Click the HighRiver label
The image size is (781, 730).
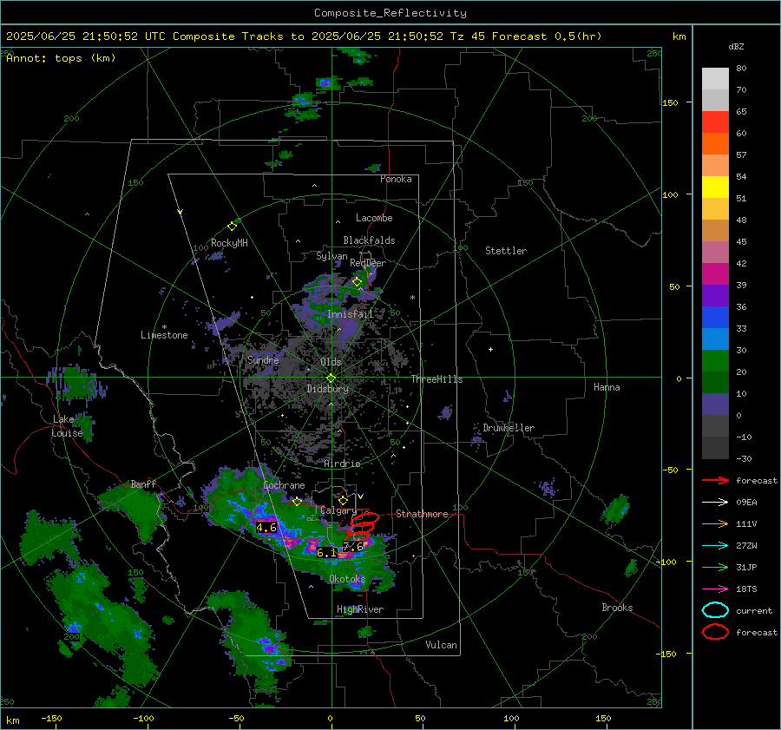(360, 610)
